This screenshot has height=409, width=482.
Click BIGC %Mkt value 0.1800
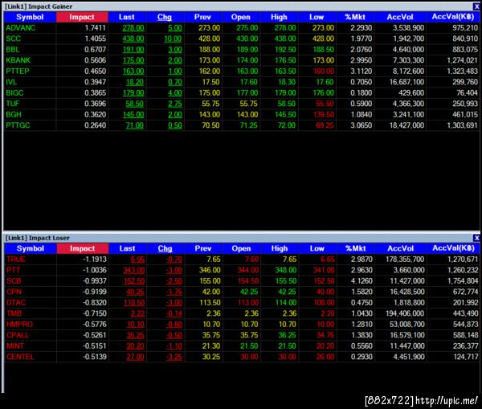click(x=361, y=93)
